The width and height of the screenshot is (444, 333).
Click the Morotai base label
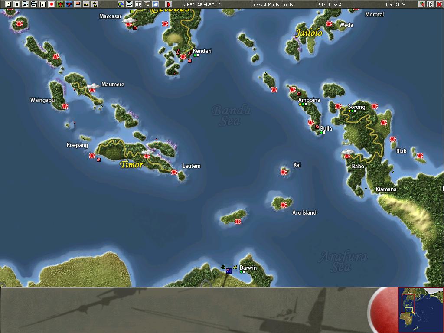pos(374,14)
